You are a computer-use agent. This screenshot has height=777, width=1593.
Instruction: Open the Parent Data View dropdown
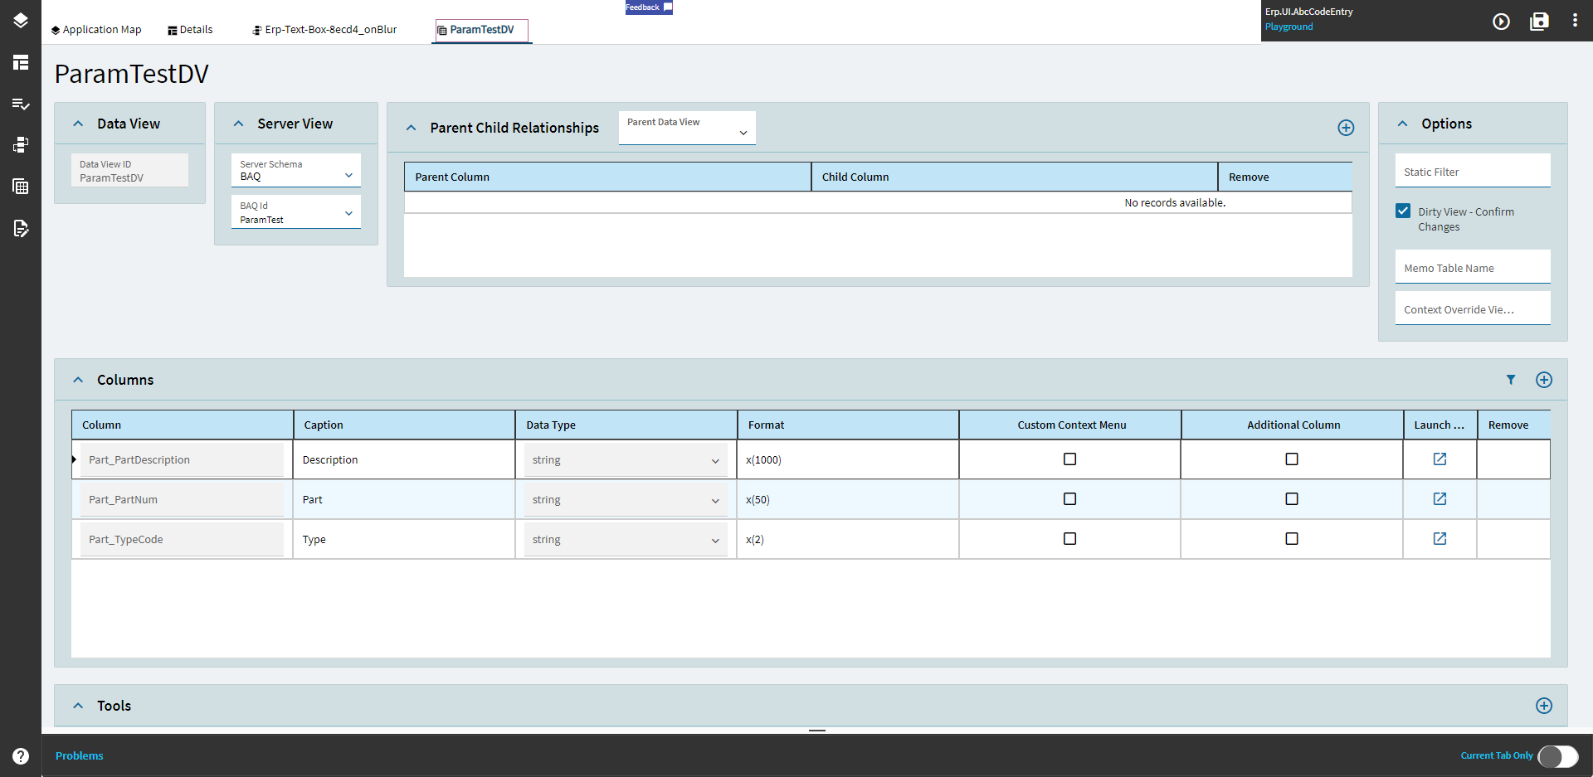click(x=744, y=131)
